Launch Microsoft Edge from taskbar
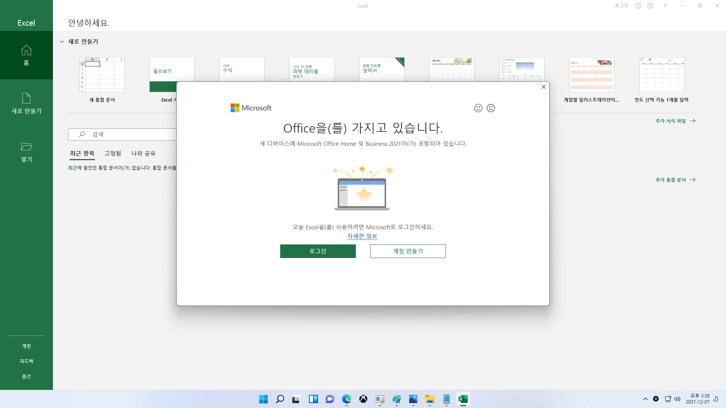The image size is (726, 408). [x=346, y=399]
